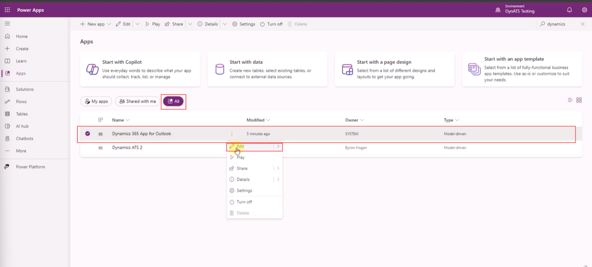Expand the Edit submenu arrow in context menu
The height and width of the screenshot is (267, 592).
click(278, 146)
